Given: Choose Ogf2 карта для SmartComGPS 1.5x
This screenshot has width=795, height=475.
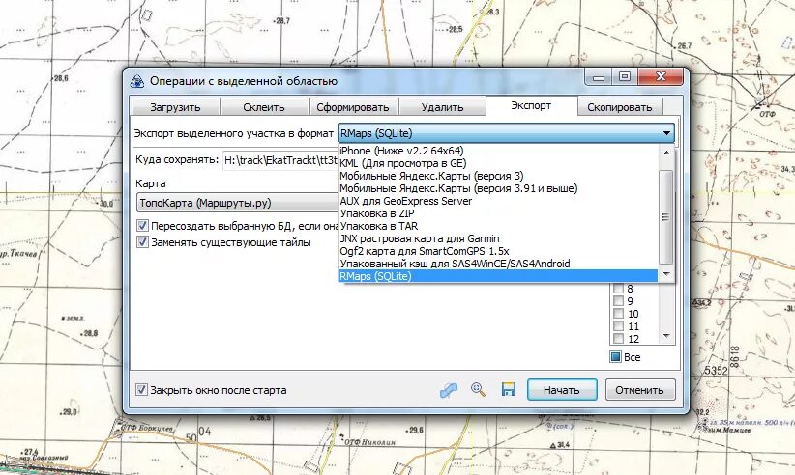Looking at the screenshot, I should pyautogui.click(x=498, y=251).
